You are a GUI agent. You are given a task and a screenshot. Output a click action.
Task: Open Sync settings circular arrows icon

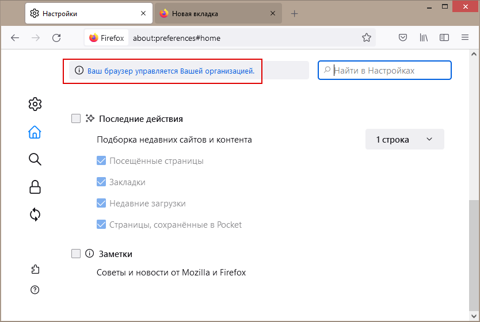click(35, 214)
